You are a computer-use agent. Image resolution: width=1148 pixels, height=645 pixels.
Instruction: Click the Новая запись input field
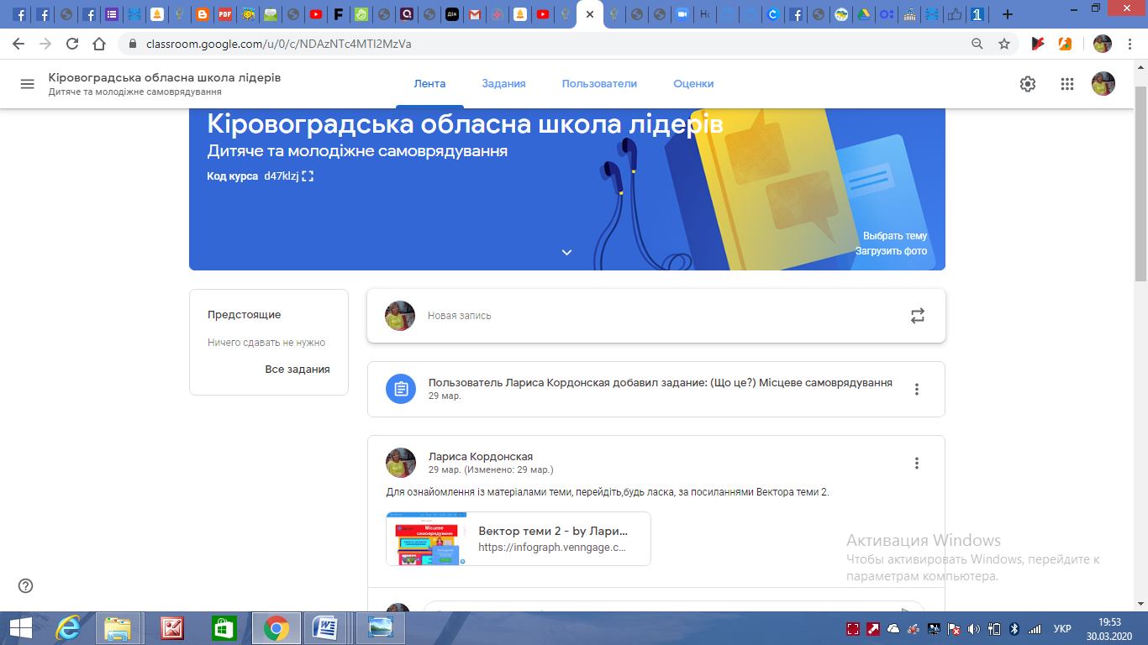click(656, 316)
